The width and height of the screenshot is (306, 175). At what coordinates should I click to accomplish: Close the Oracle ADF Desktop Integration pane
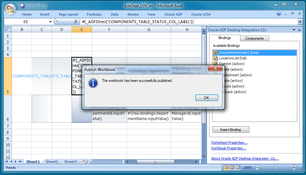click(x=299, y=30)
